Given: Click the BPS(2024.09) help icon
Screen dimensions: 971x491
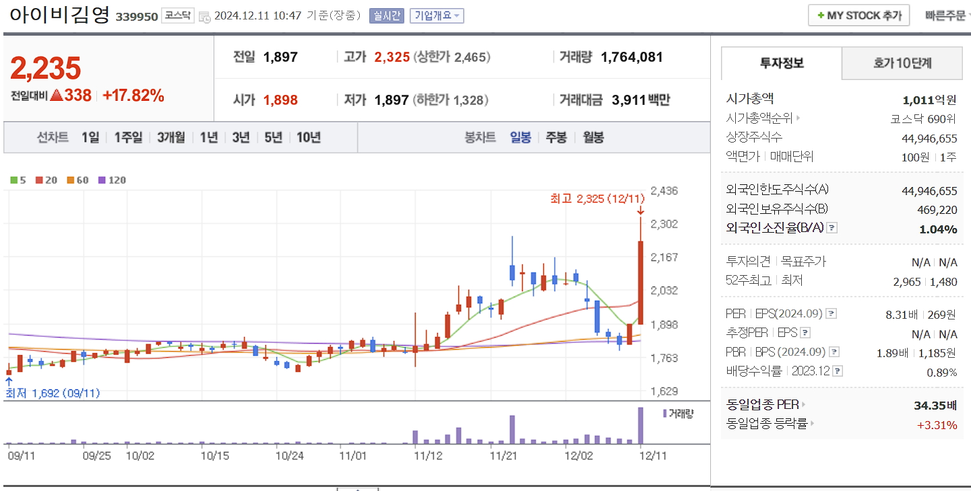Looking at the screenshot, I should click(834, 351).
